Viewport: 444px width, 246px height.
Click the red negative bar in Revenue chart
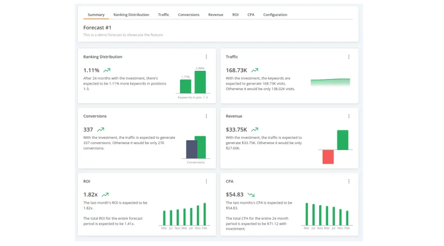(x=328, y=157)
